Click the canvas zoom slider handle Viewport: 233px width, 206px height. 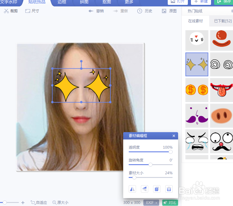(x=5, y=202)
